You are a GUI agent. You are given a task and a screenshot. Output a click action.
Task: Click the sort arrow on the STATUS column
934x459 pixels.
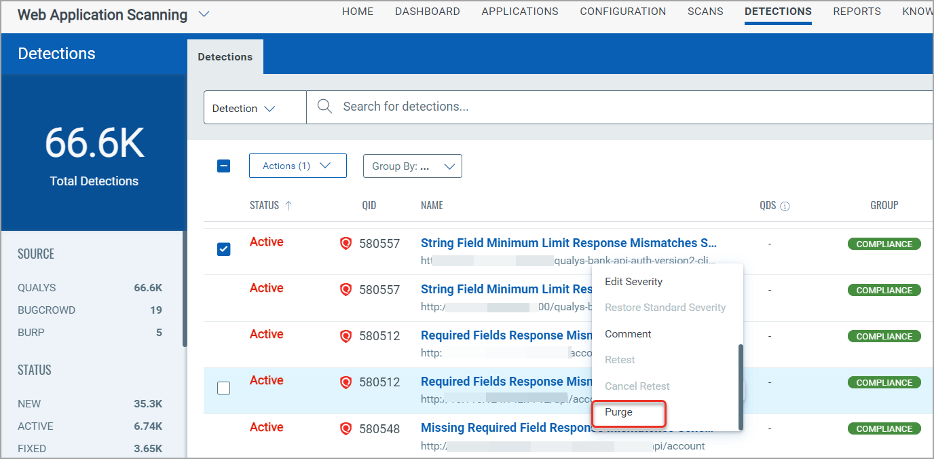pos(290,205)
